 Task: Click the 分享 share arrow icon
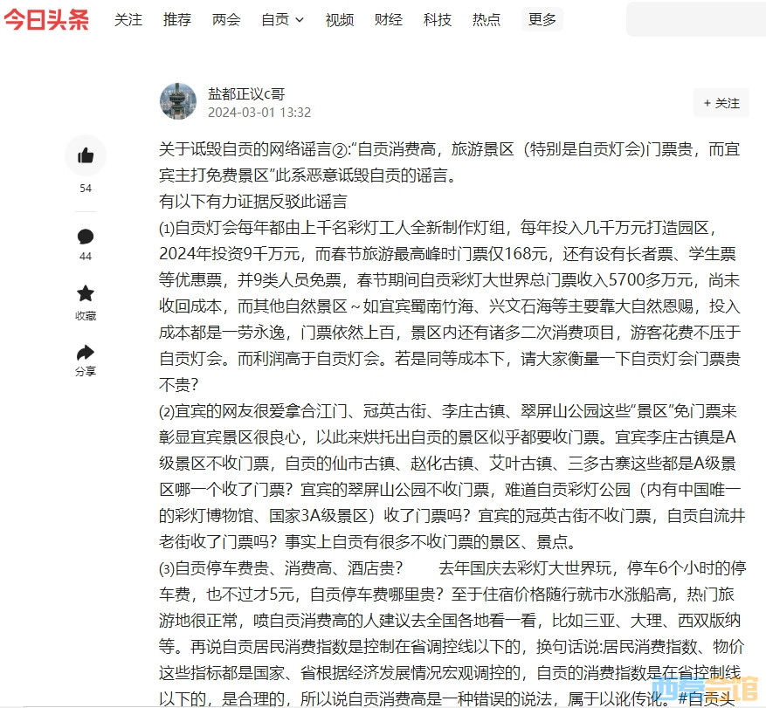[86, 353]
